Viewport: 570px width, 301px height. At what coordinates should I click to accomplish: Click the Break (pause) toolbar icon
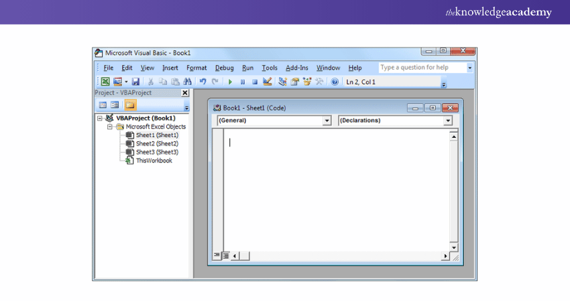(243, 82)
